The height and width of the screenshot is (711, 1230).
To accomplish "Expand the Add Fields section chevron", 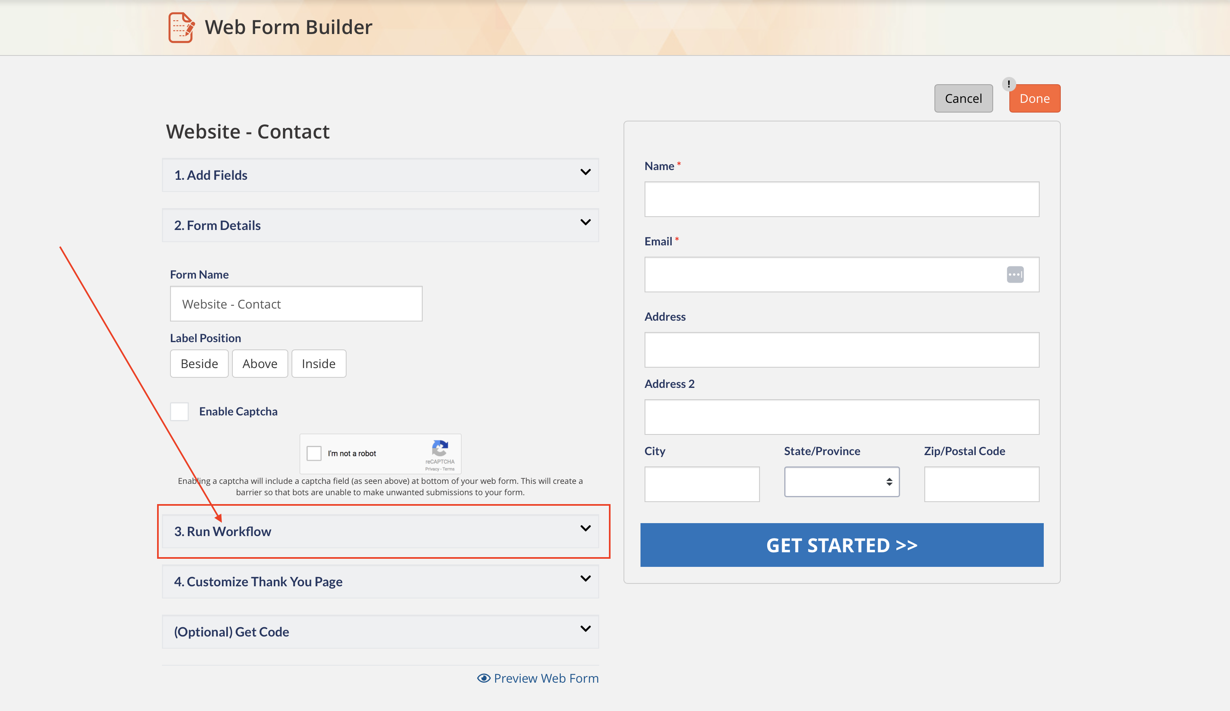I will [585, 172].
